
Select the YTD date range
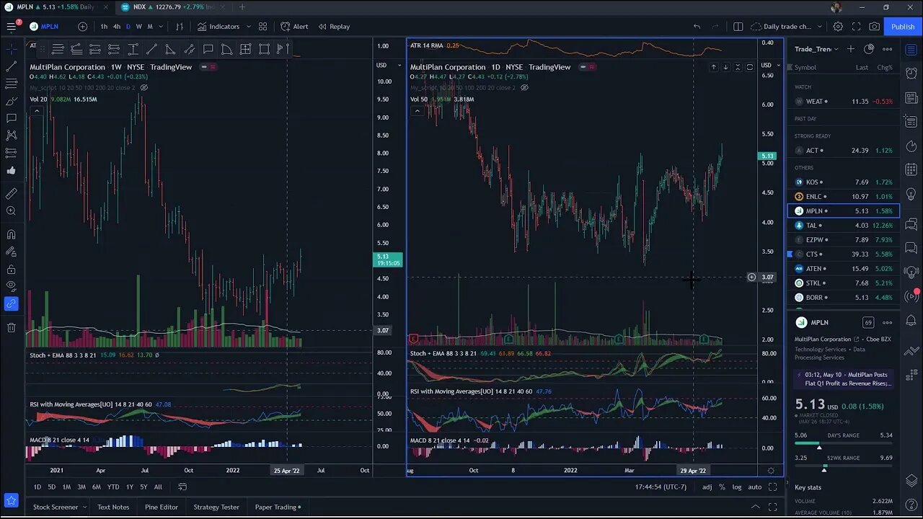pos(113,487)
